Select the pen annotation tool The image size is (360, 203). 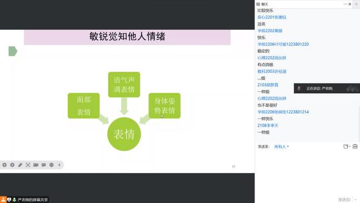[x=20, y=165]
